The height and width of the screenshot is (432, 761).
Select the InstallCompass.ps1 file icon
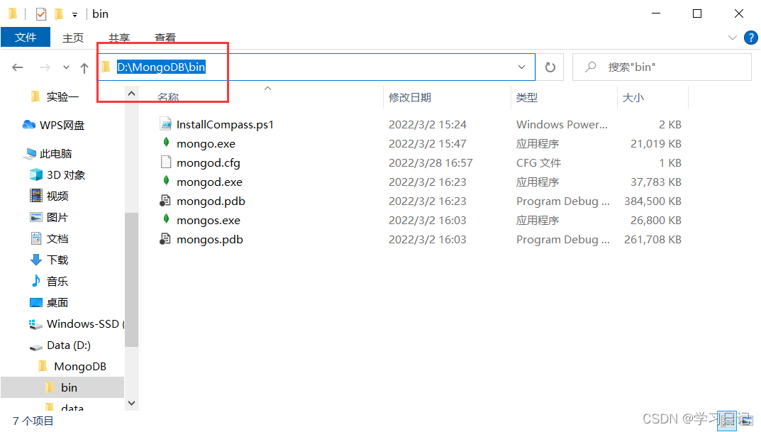[166, 123]
